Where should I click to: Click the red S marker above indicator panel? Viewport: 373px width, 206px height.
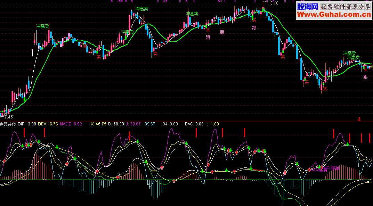(359, 119)
